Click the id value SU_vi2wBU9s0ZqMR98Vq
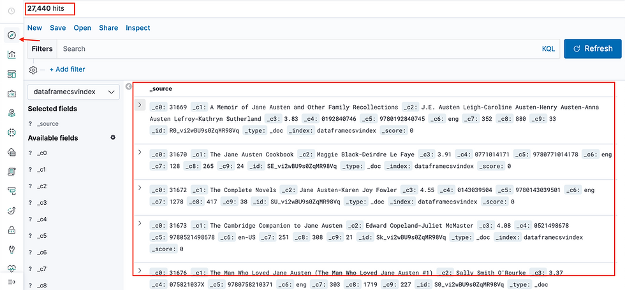Image resolution: width=625 pixels, height=290 pixels. (x=305, y=202)
